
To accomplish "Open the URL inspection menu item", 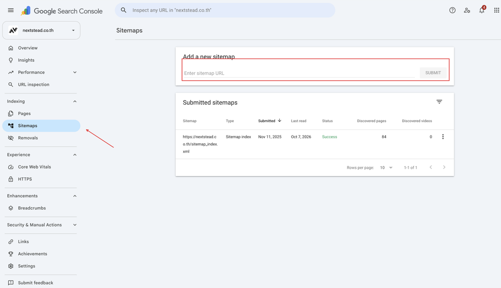I will (41, 85).
